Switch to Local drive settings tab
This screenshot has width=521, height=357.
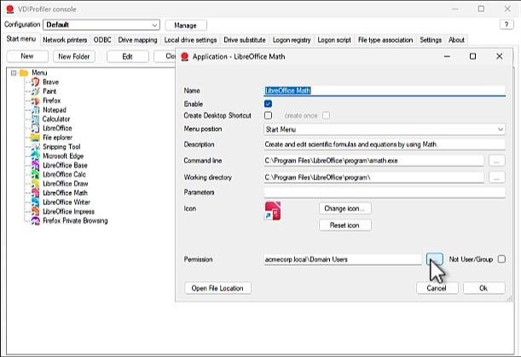pos(190,40)
